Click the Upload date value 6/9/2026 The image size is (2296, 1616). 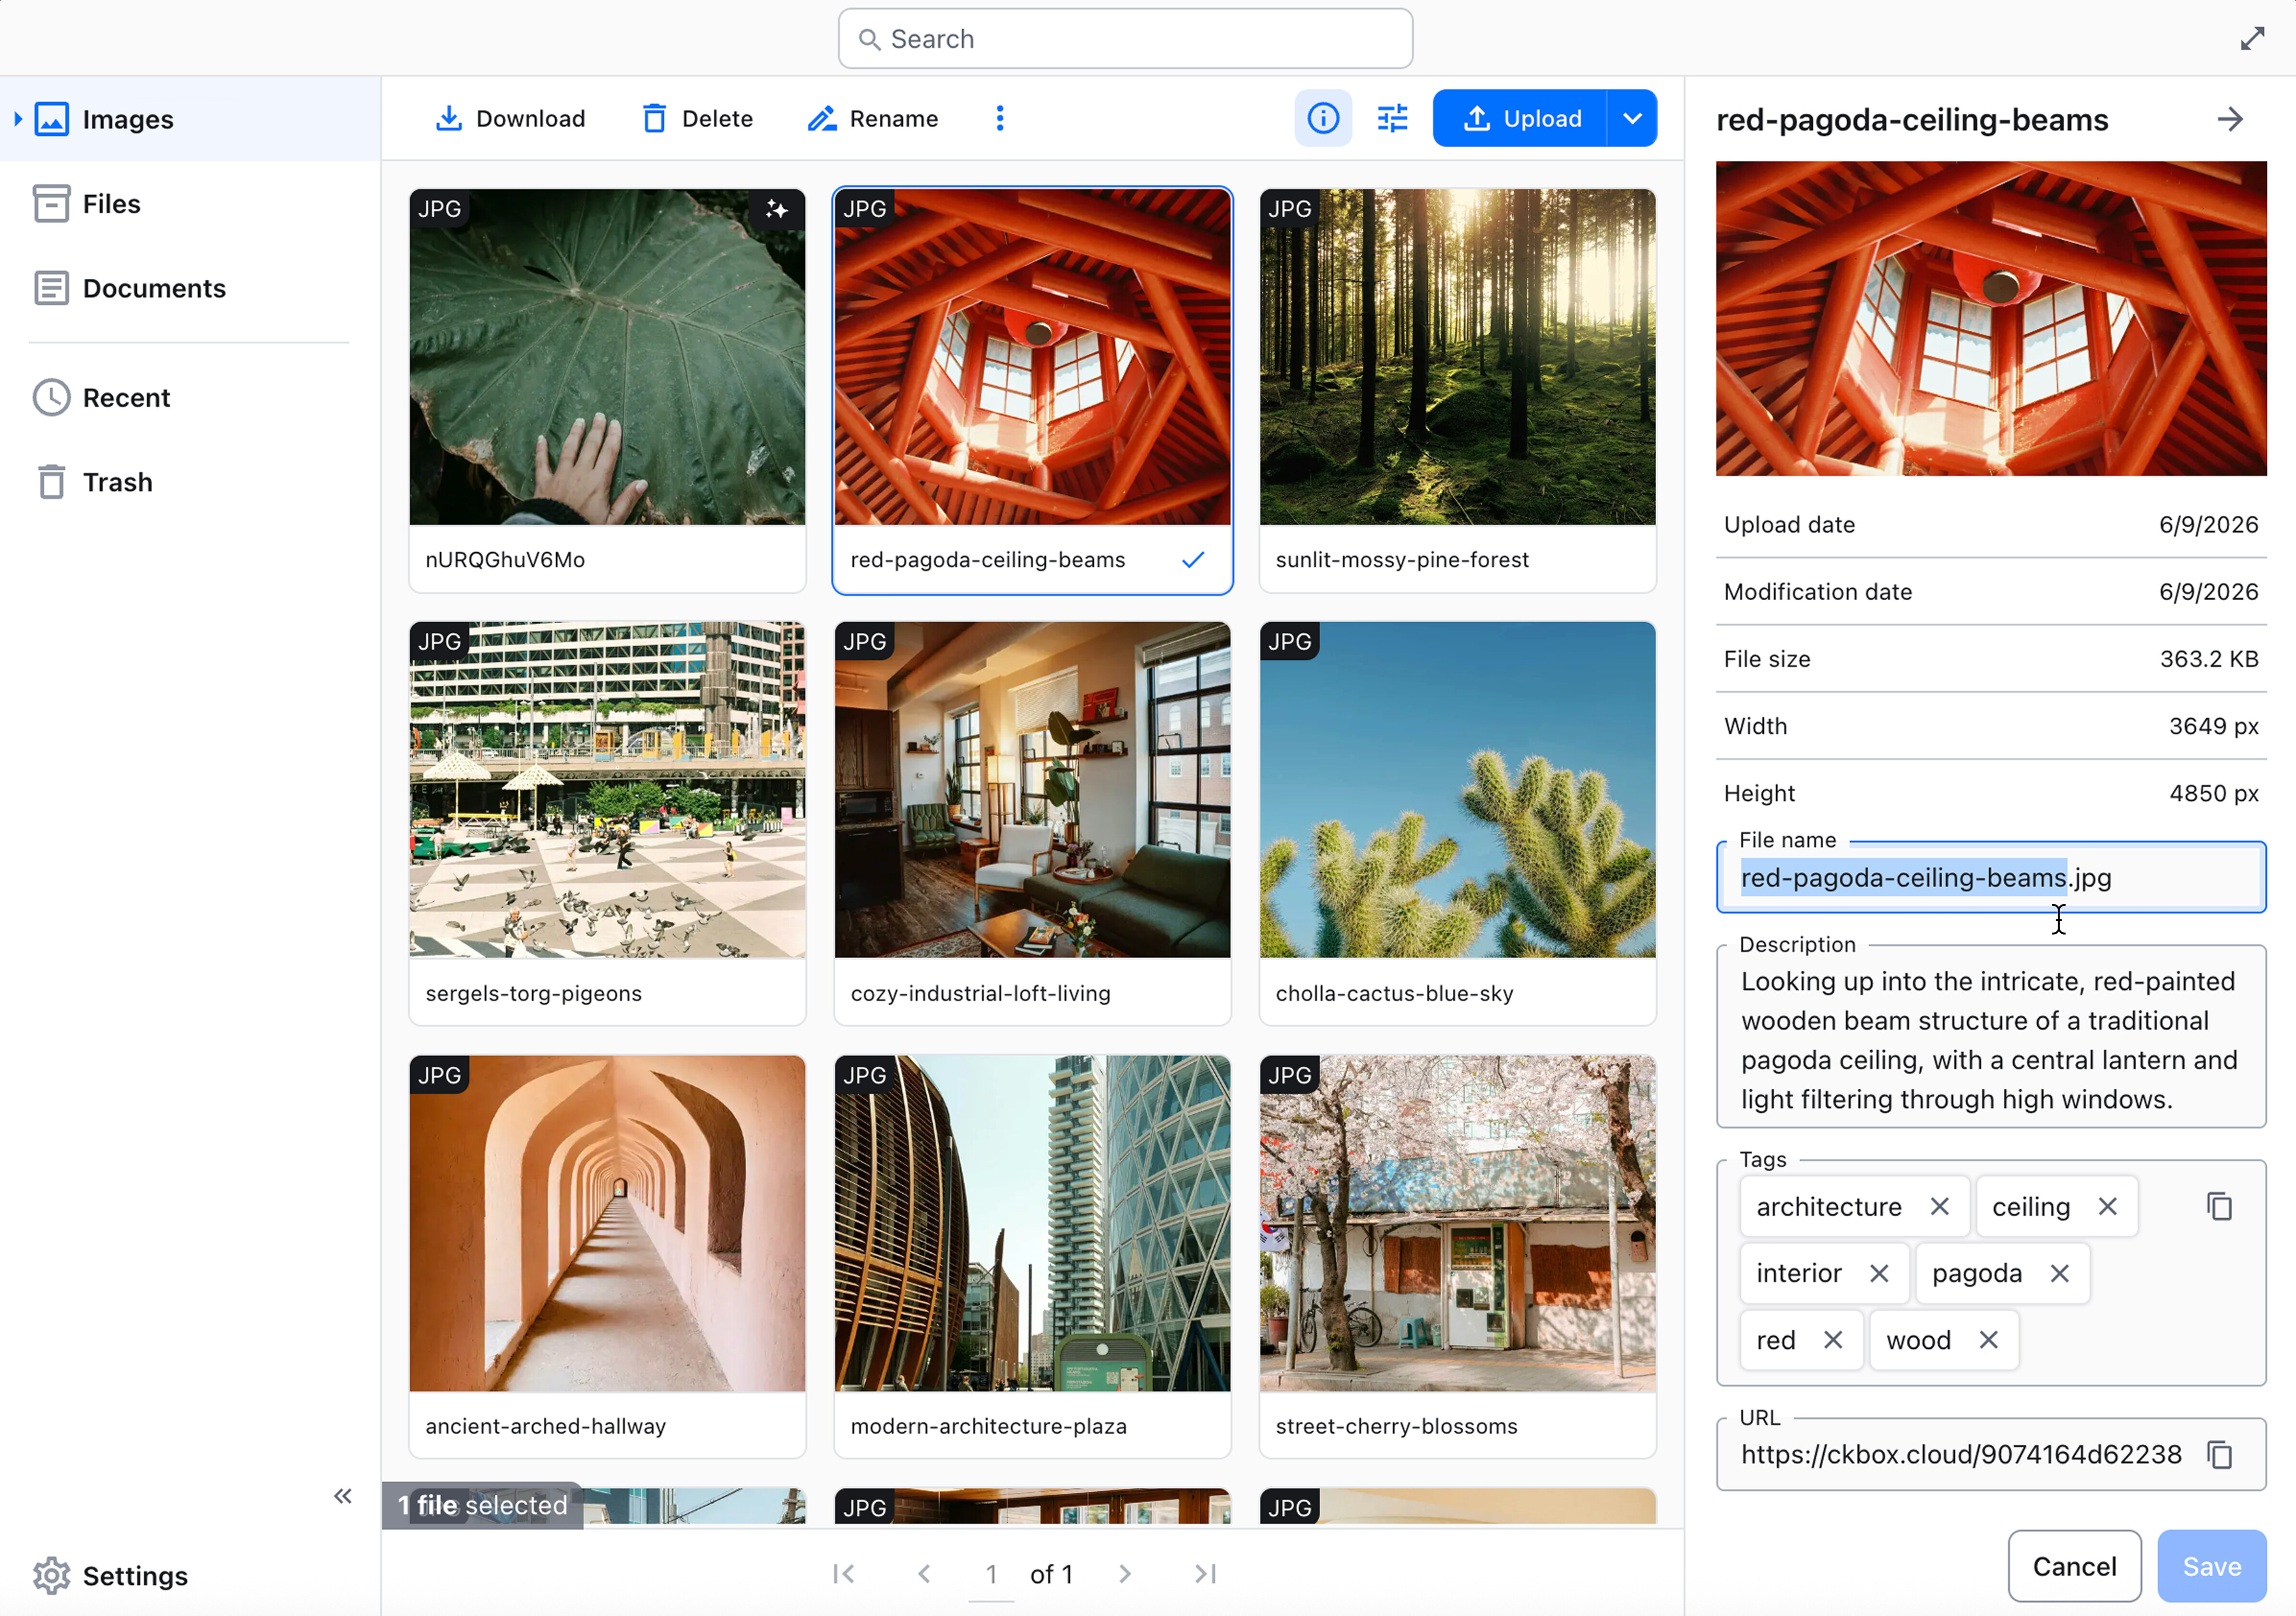2208,525
